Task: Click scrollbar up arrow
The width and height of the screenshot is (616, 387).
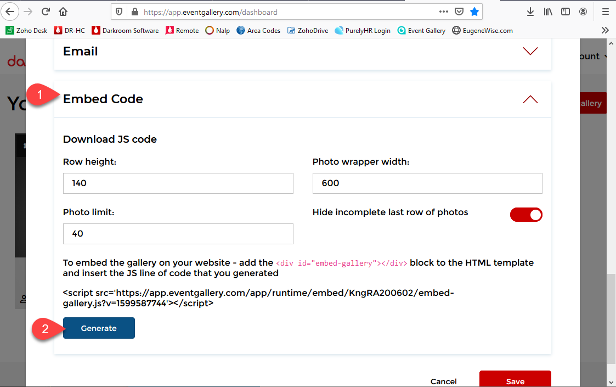Action: [611, 43]
